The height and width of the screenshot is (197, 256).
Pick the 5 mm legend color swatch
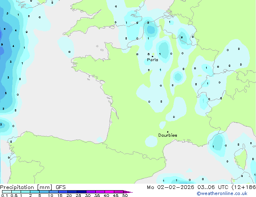(44, 192)
